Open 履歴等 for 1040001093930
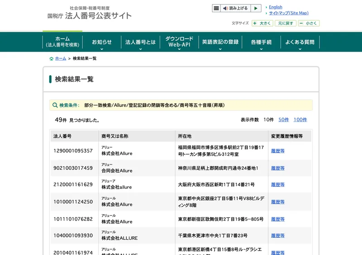The width and height of the screenshot is (362, 255). (x=278, y=236)
